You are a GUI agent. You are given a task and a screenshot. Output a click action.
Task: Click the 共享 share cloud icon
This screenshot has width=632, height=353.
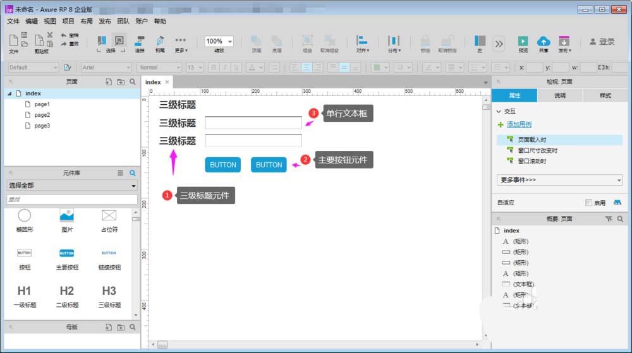click(544, 44)
